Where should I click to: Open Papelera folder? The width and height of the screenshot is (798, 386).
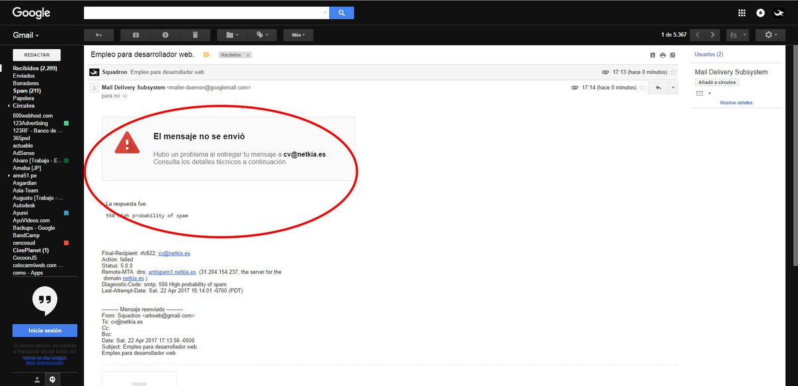pos(23,98)
